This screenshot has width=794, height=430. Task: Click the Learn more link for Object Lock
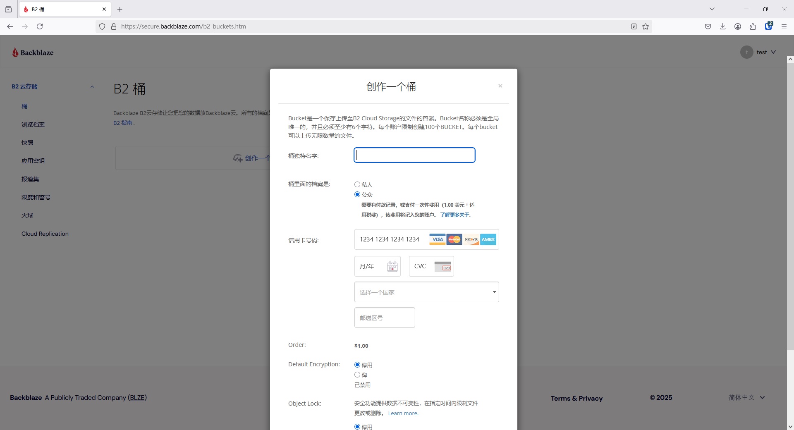click(403, 413)
